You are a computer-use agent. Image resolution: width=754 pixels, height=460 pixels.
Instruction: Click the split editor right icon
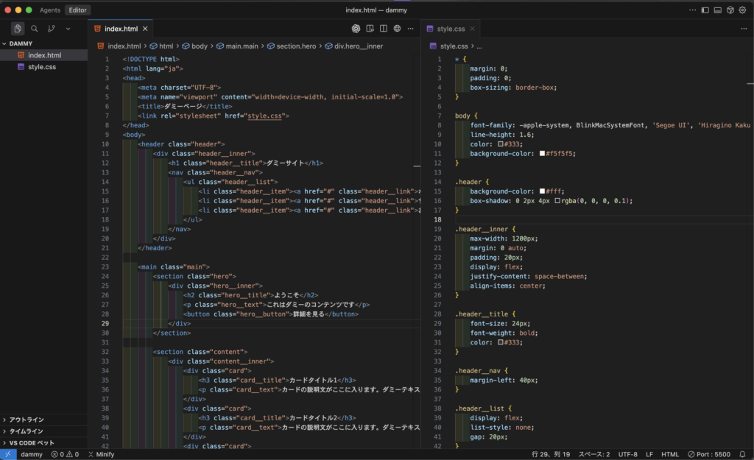(383, 29)
